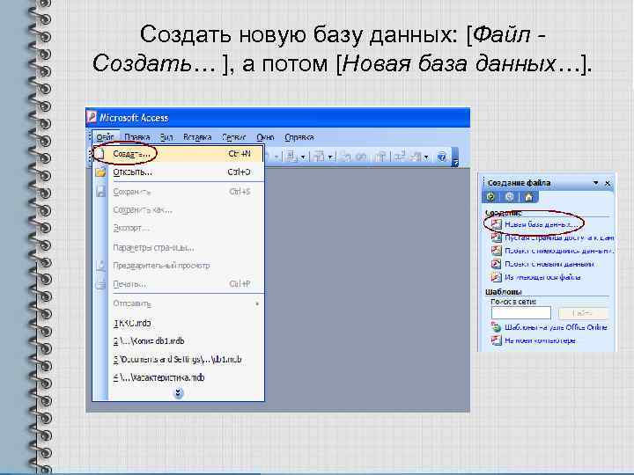The width and height of the screenshot is (634, 475).
Task: Open the Сервис menu
Action: tap(233, 137)
